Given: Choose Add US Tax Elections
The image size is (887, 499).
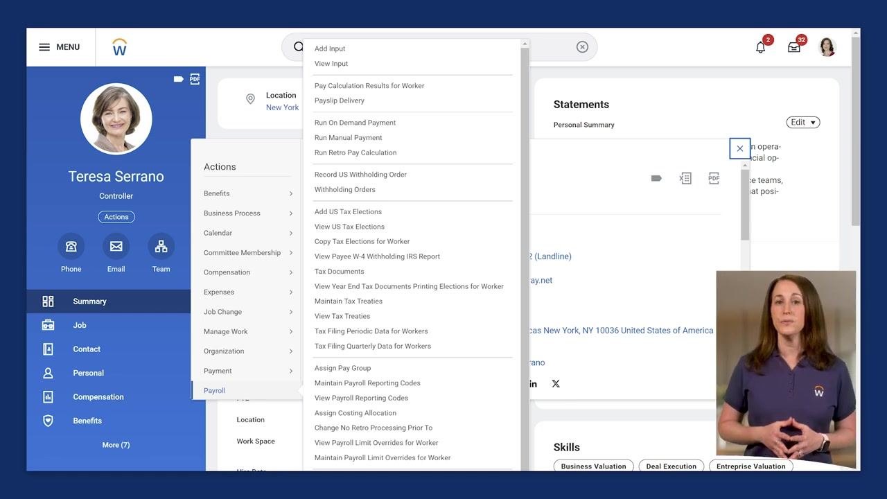Looking at the screenshot, I should pos(348,211).
